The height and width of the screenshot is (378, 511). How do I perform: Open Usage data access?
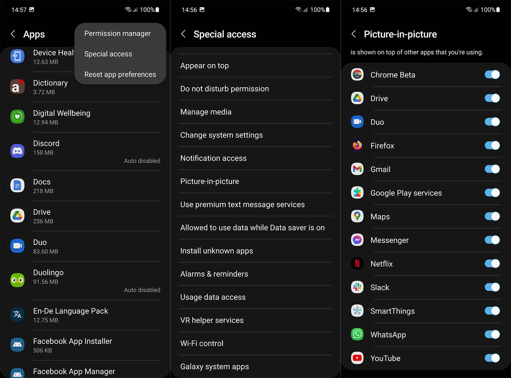click(x=256, y=297)
